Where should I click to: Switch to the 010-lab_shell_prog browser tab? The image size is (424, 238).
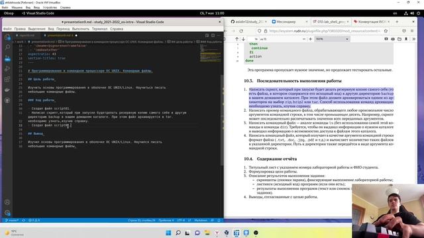(331, 22)
